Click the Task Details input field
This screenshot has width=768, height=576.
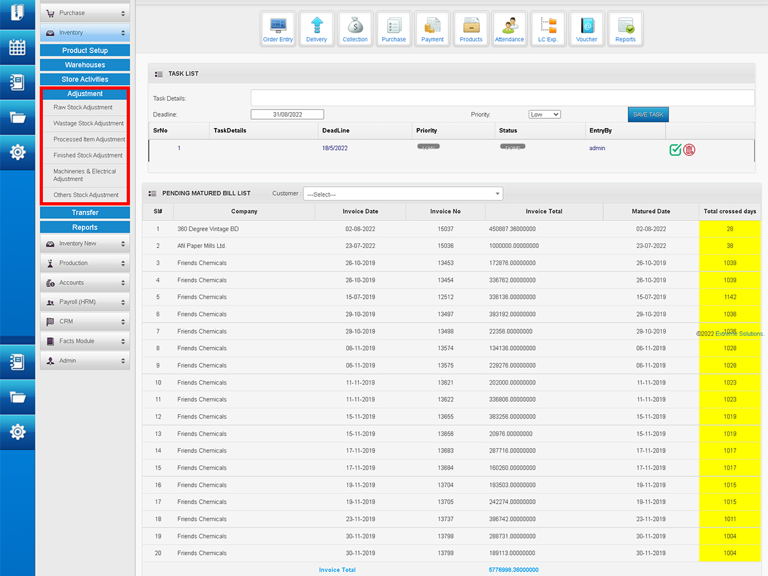[x=502, y=98]
